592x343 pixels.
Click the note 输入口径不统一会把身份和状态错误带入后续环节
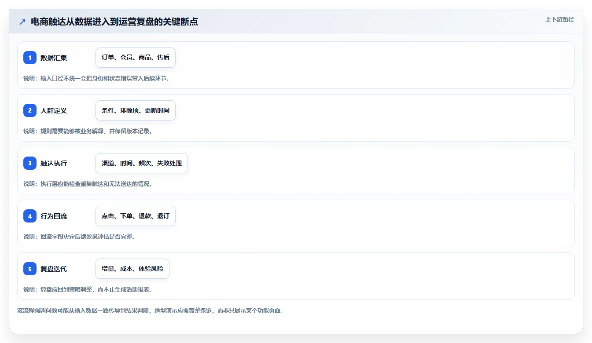pos(105,78)
